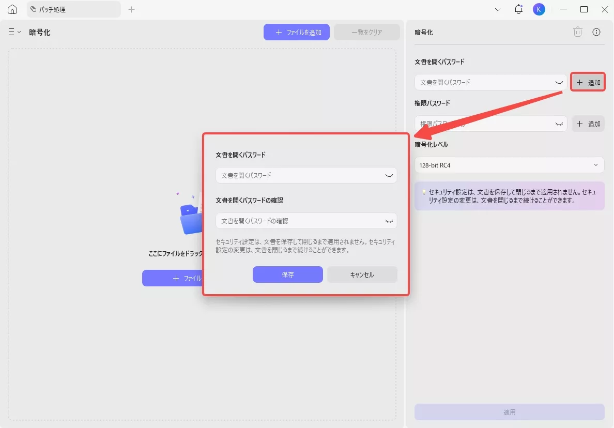This screenshot has height=428, width=614.
Task: Open the chevron dropdown in the title bar
Action: coord(498,9)
